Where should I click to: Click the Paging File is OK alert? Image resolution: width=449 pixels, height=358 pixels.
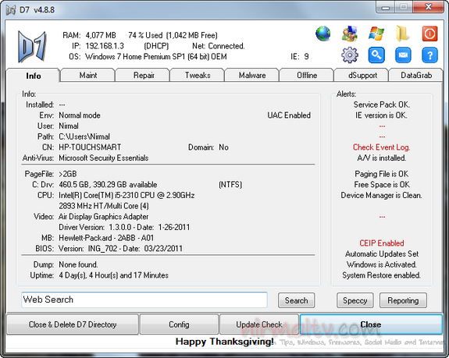click(382, 174)
